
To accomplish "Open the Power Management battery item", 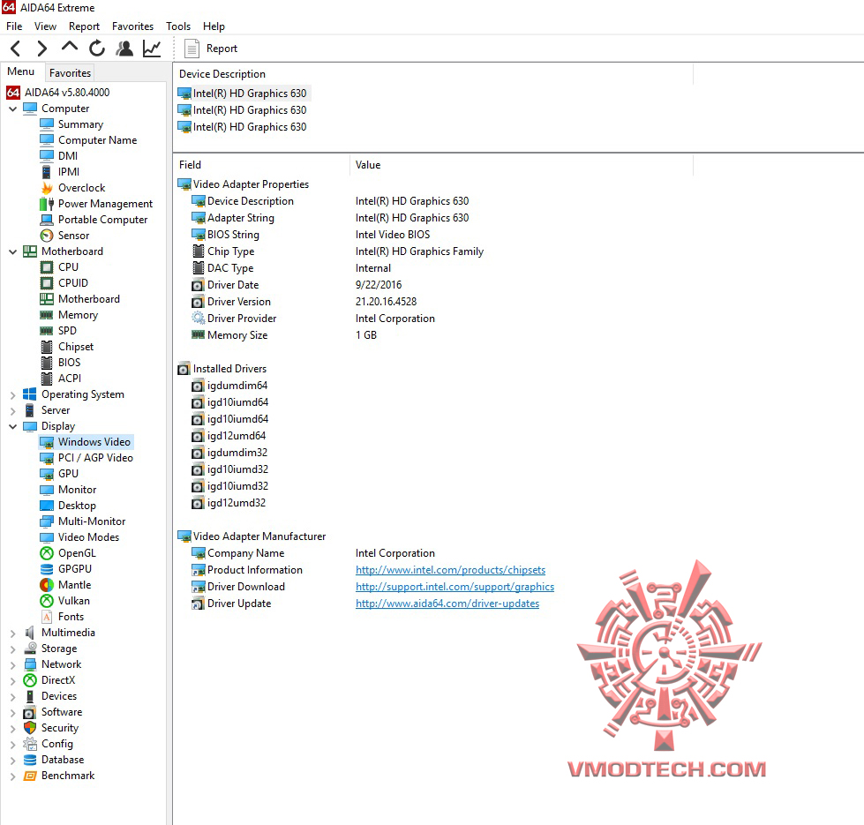I will click(96, 204).
